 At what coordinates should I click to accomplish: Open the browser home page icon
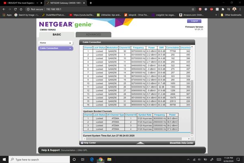coord(21,9)
